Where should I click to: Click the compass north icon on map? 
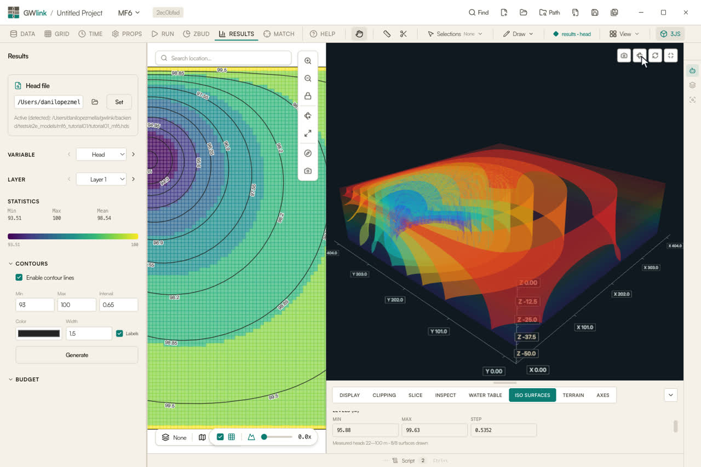coord(308,154)
